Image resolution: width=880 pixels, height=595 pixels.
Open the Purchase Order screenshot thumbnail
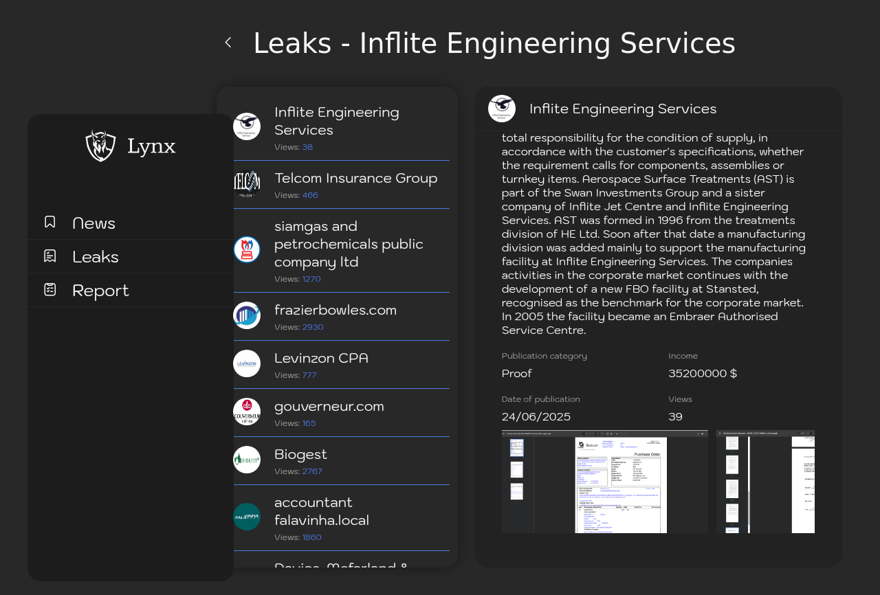click(605, 482)
